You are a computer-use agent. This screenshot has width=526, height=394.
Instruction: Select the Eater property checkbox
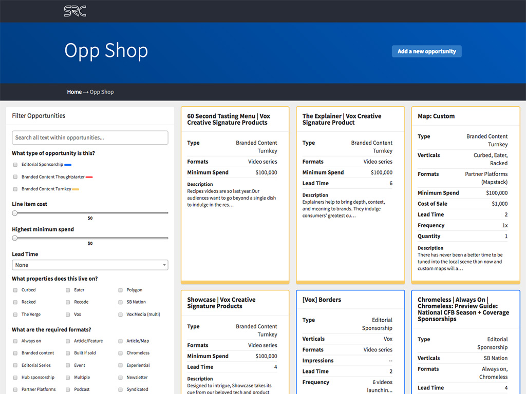[68, 290]
